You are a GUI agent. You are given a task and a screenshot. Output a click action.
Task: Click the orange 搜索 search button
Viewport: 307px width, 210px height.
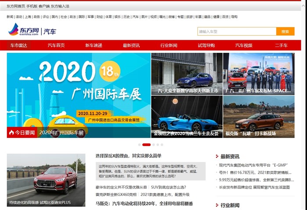tap(285, 31)
